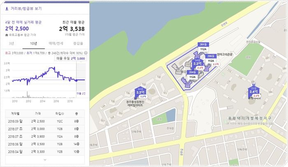Image resolution: width=288 pixels, height=167 pixels.
Task: Click the 4달 전 매매 실거래 평균 heading
Action: click(x=23, y=22)
